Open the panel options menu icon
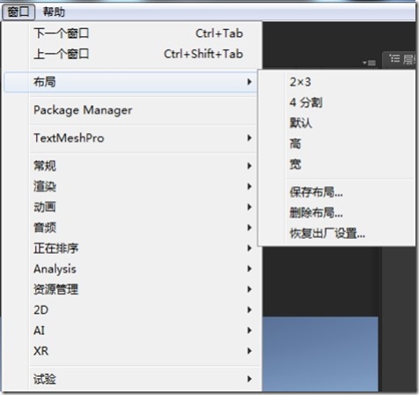The height and width of the screenshot is (395, 419). tap(369, 63)
